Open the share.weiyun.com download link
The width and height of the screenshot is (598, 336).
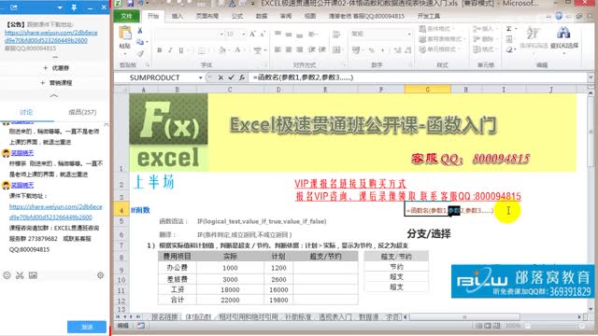click(50, 36)
